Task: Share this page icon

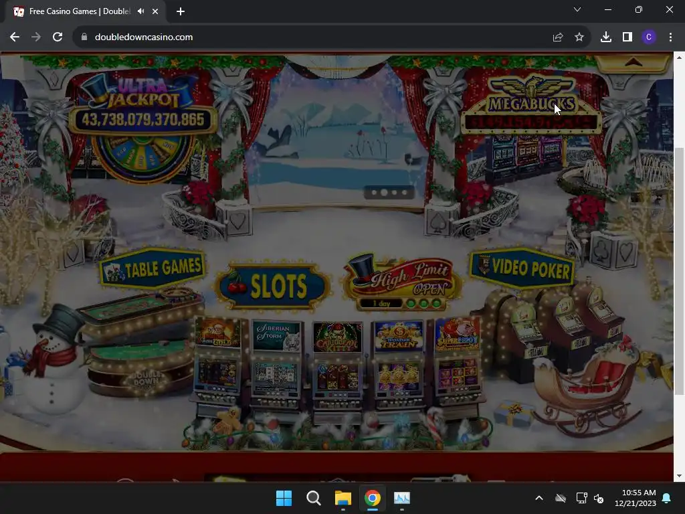Action: tap(557, 37)
